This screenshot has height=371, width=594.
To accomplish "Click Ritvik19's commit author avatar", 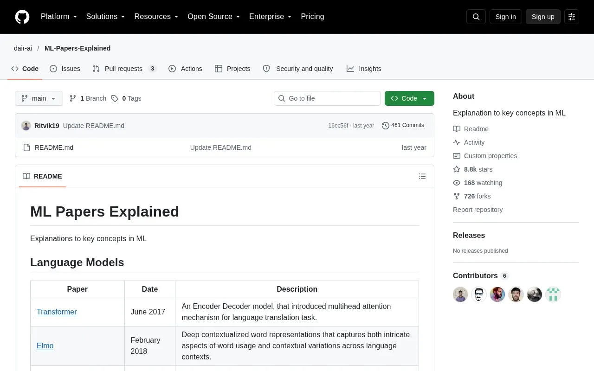I will click(26, 126).
